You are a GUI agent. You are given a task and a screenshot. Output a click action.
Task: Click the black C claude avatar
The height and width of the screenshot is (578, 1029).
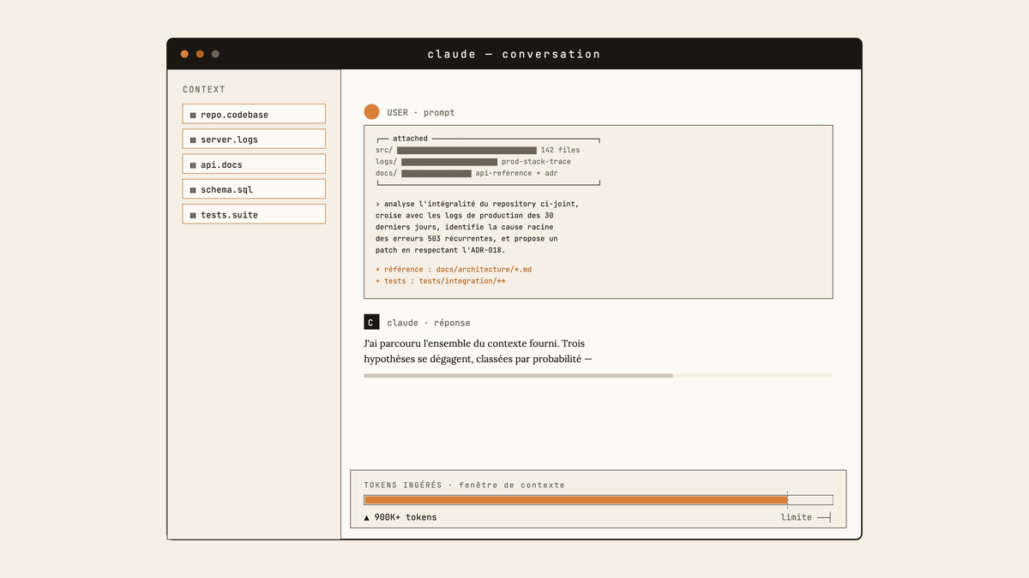371,322
